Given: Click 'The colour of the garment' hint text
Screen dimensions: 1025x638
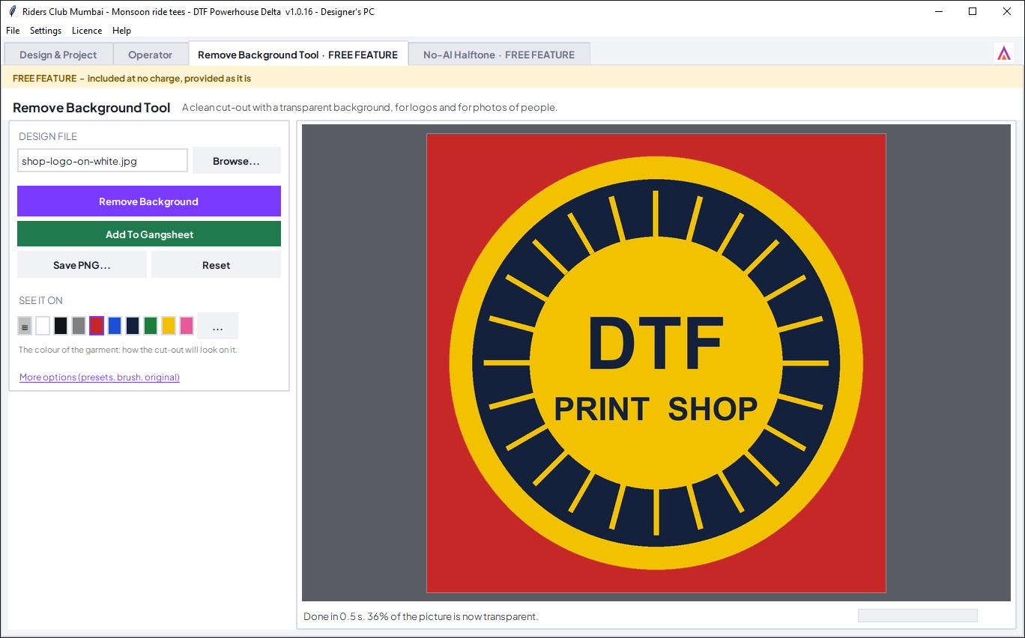Looking at the screenshot, I should point(128,350).
